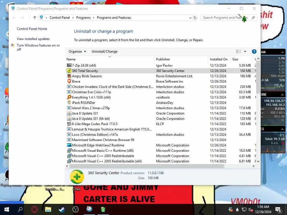Open the view options dropdown arrow

245,52
